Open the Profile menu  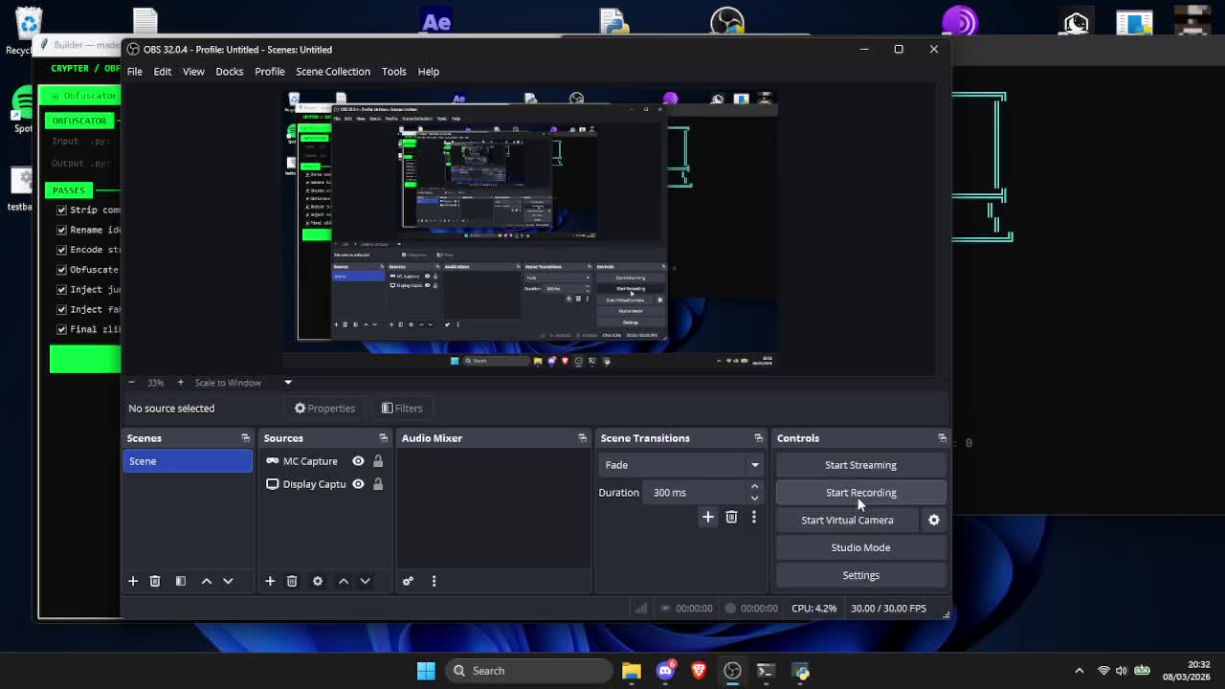[270, 72]
